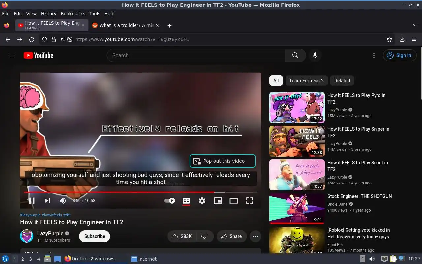Image resolution: width=422 pixels, height=264 pixels.
Task: Open Roblox Hell Reaver video title
Action: point(359,233)
